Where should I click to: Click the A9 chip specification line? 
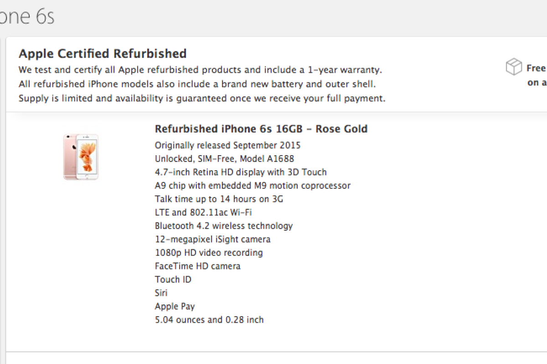click(x=253, y=186)
